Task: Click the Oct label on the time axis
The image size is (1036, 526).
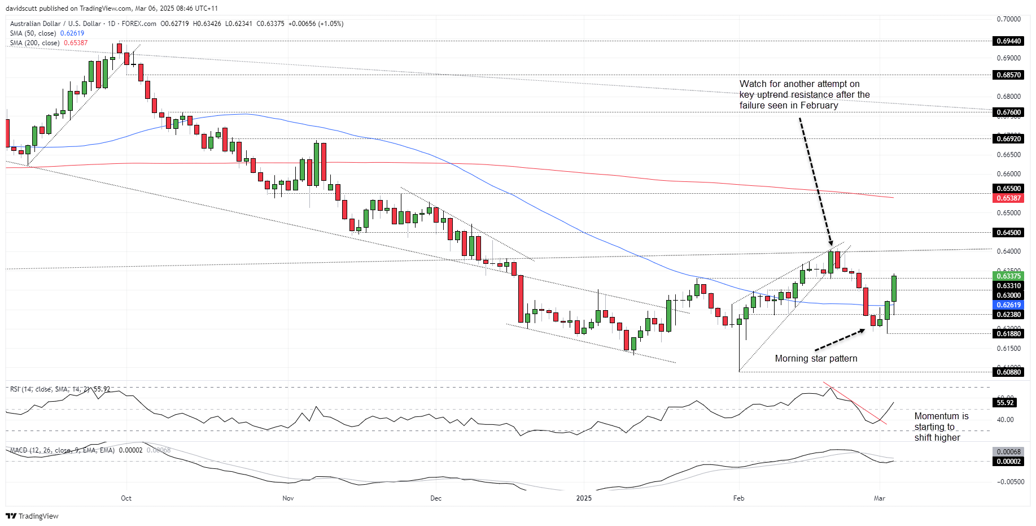Action: click(126, 498)
